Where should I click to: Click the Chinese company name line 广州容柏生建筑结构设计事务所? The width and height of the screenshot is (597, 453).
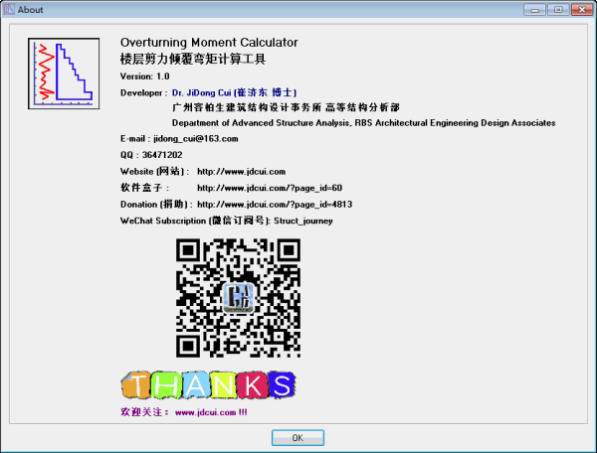286,107
